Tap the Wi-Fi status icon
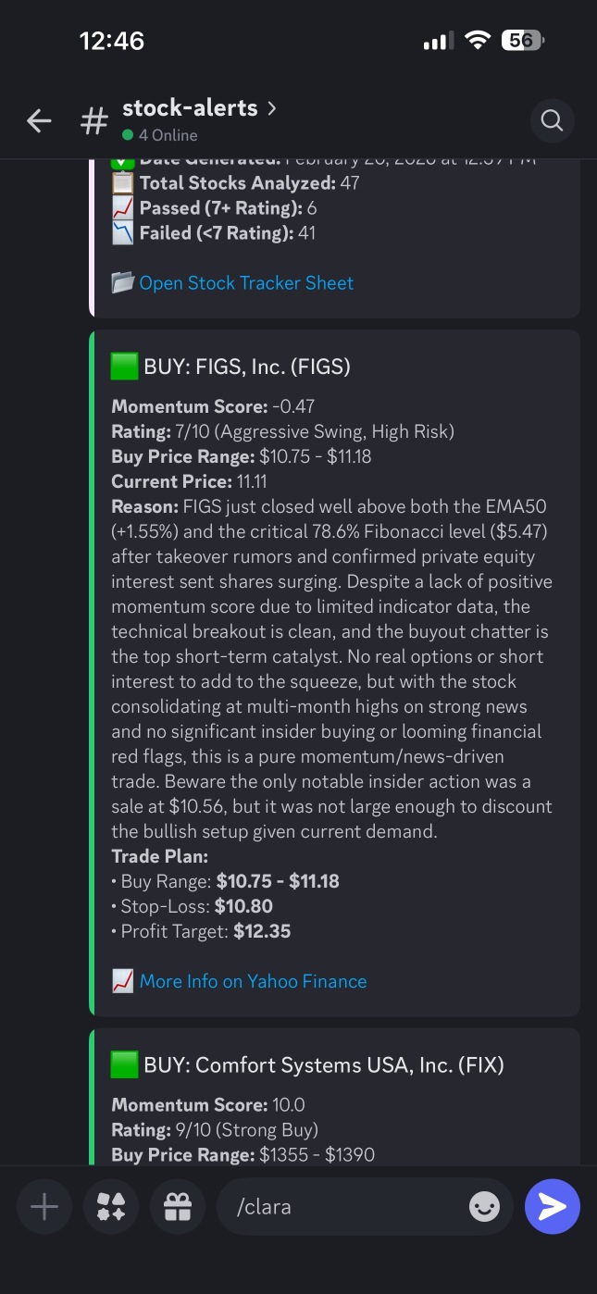Screen dimensions: 597x1294 point(478,41)
